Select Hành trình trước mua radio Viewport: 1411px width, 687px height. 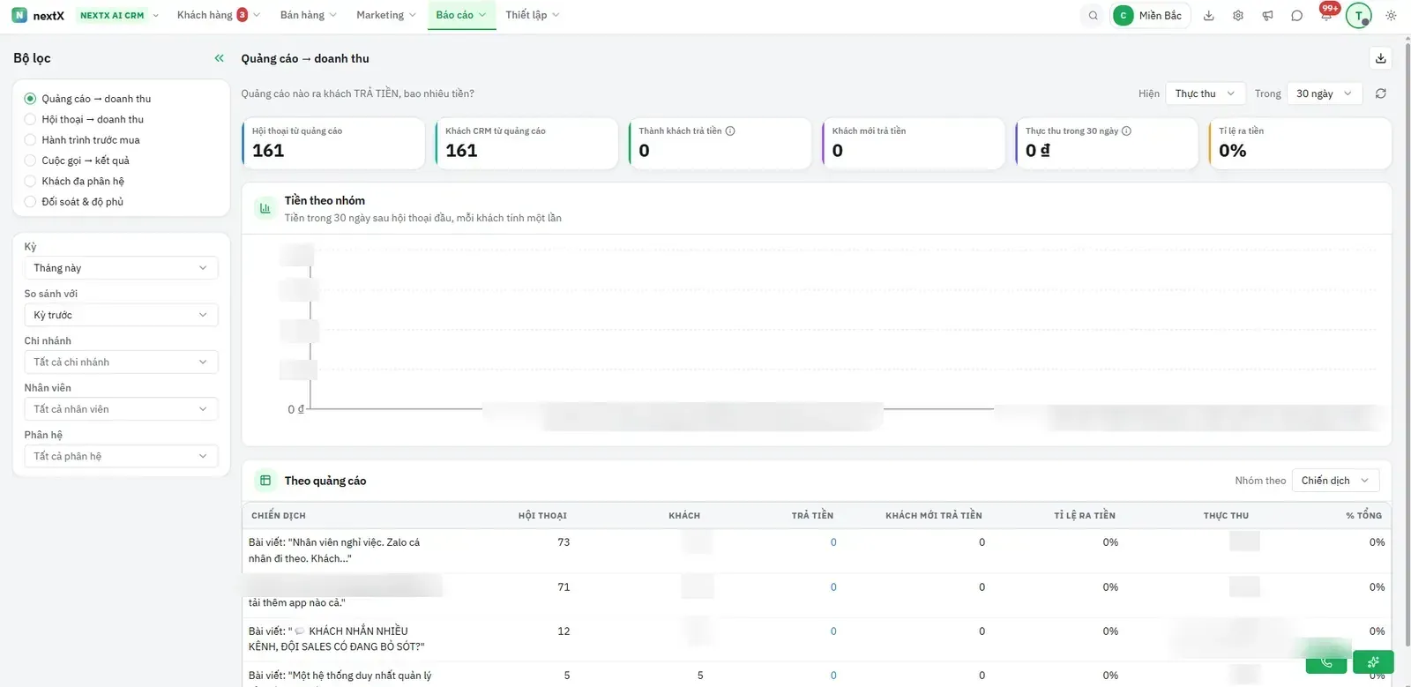click(x=30, y=139)
